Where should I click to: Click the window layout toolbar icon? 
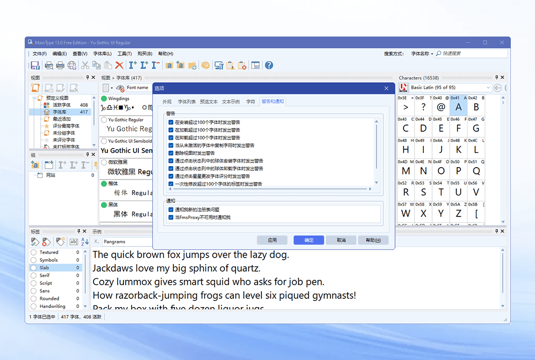[x=255, y=65]
